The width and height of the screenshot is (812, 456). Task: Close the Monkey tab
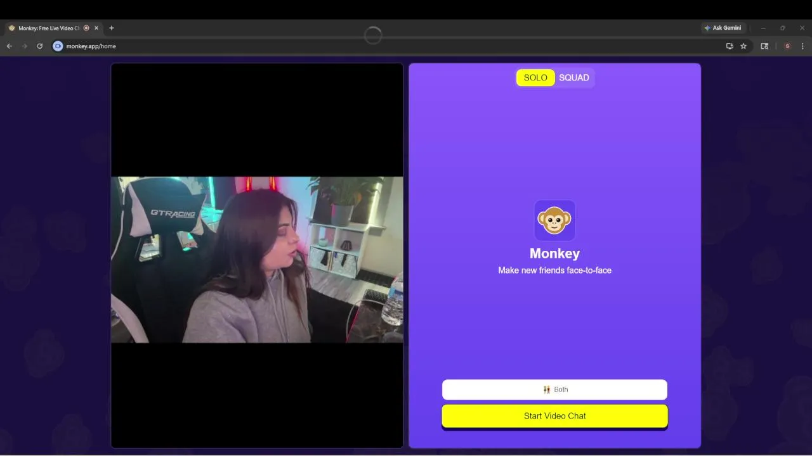pyautogui.click(x=96, y=28)
